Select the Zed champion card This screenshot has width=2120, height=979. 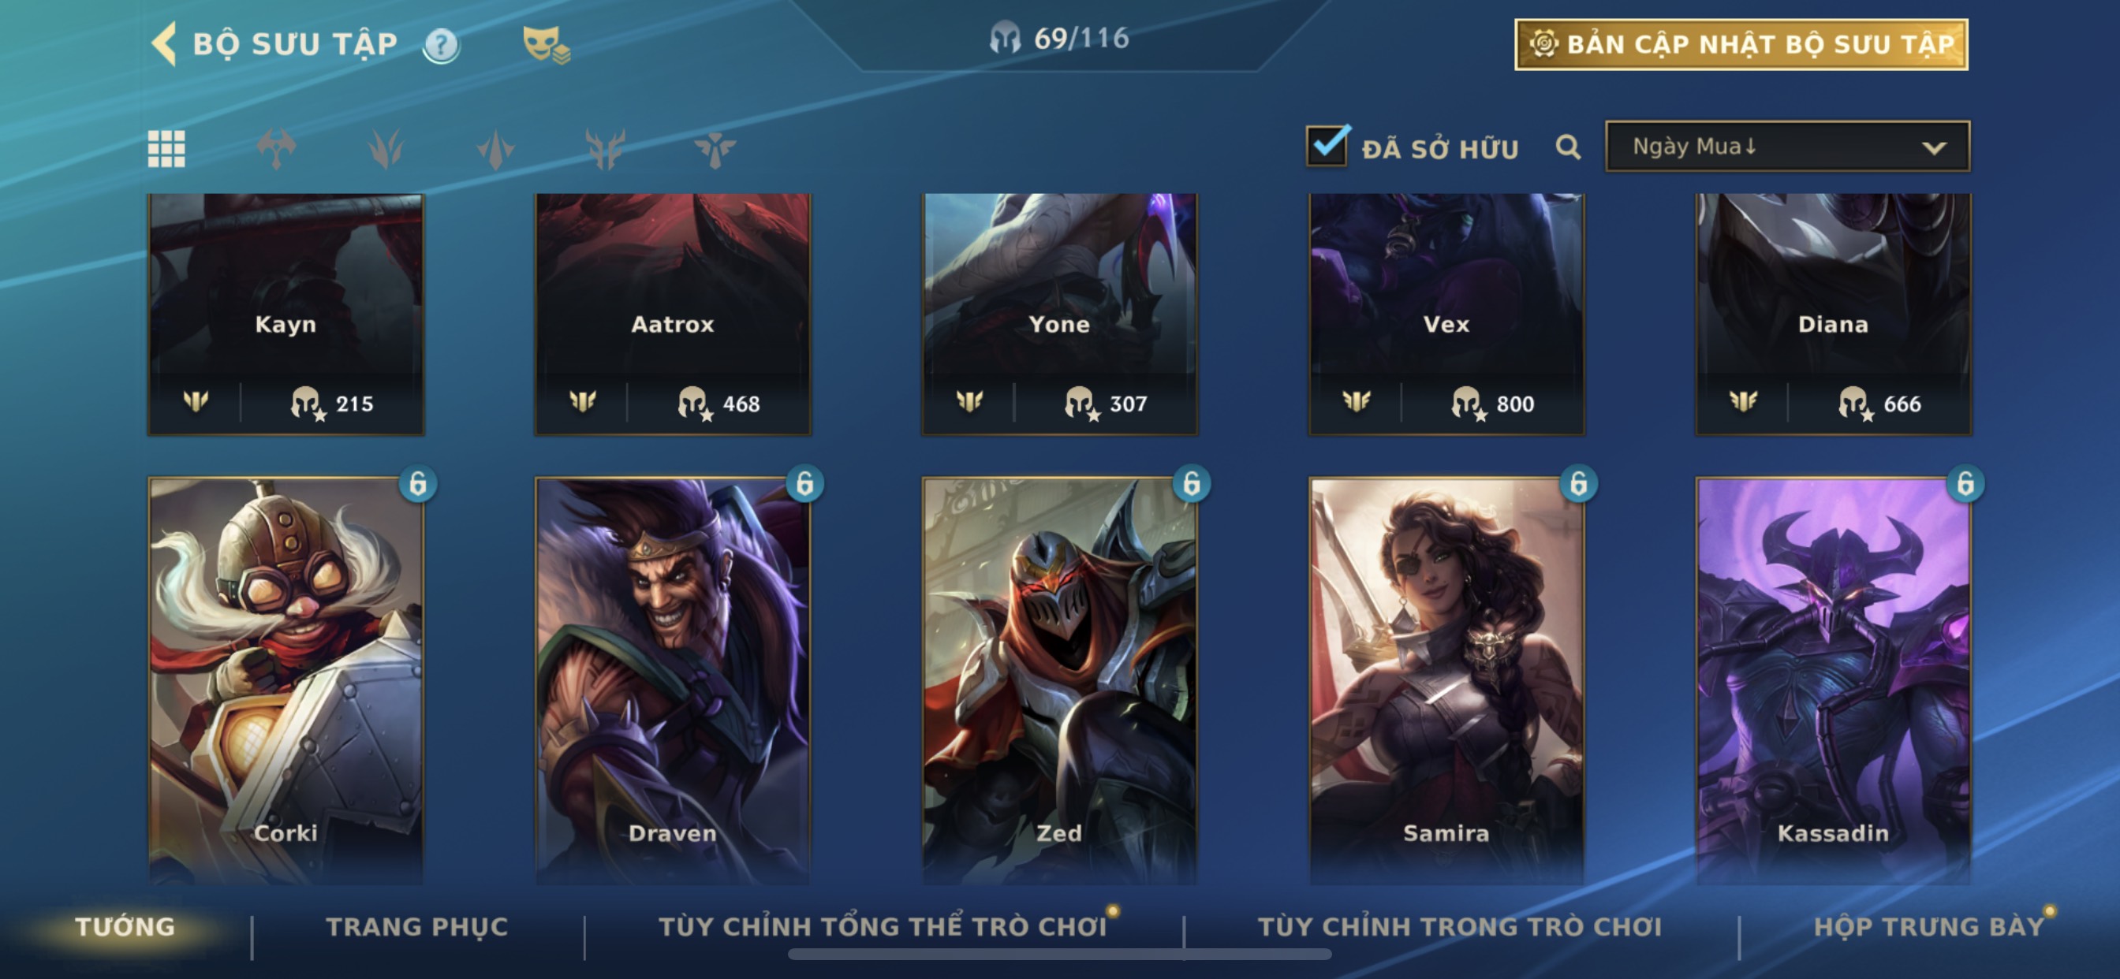(x=1059, y=680)
